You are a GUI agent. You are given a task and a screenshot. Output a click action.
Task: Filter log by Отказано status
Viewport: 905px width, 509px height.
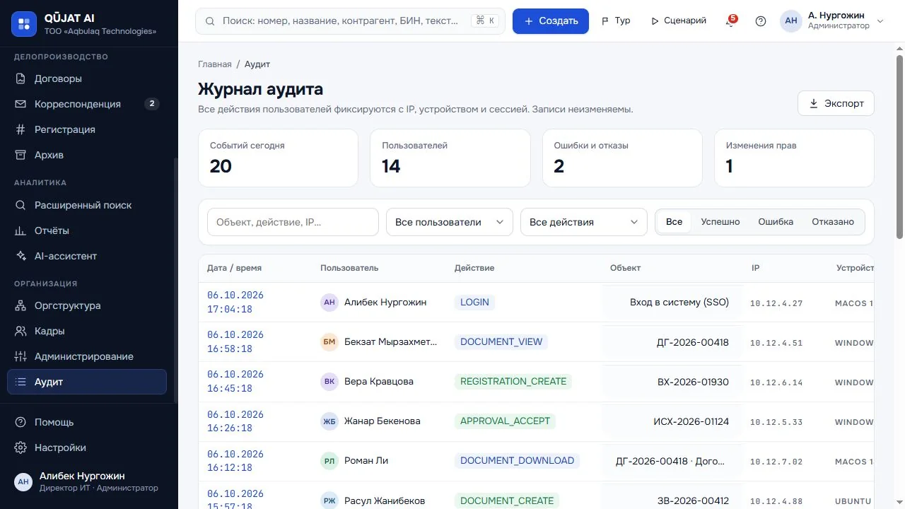point(833,222)
